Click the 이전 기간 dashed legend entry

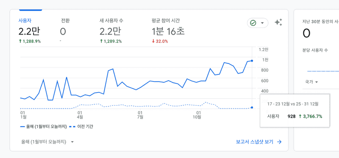81,127
